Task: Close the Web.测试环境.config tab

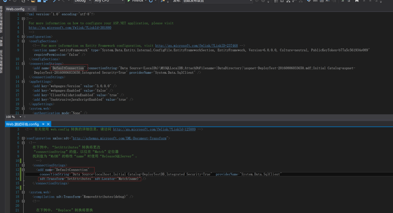Action: pyautogui.click(x=48, y=124)
